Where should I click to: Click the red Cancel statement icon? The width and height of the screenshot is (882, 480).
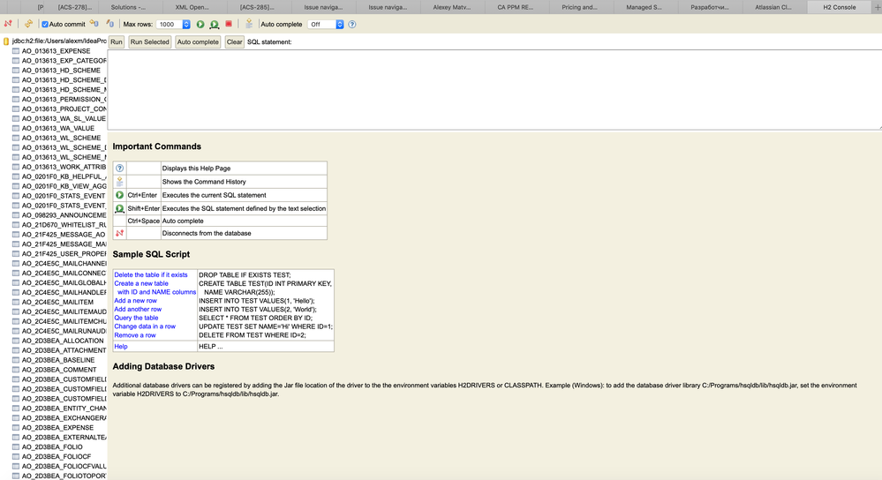click(229, 24)
